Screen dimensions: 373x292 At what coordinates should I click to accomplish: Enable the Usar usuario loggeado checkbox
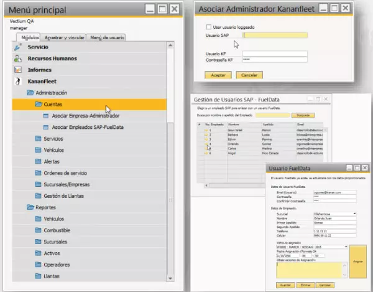(x=208, y=27)
